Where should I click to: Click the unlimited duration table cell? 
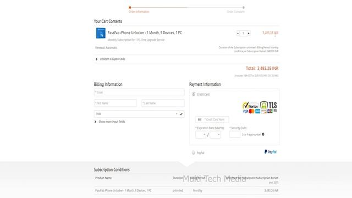click(x=178, y=191)
